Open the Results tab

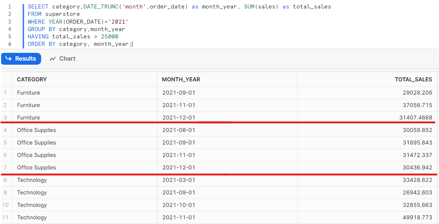21,59
